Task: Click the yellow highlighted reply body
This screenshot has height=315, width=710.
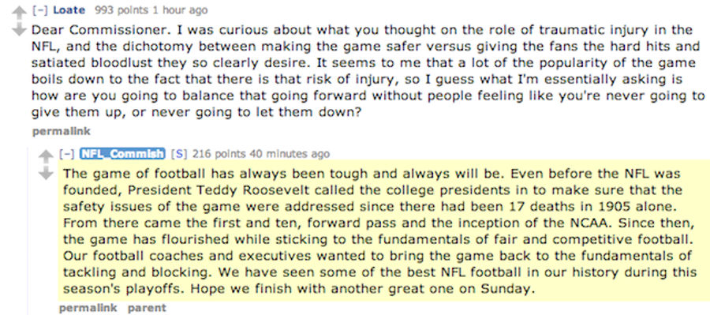Action: pyautogui.click(x=384, y=231)
